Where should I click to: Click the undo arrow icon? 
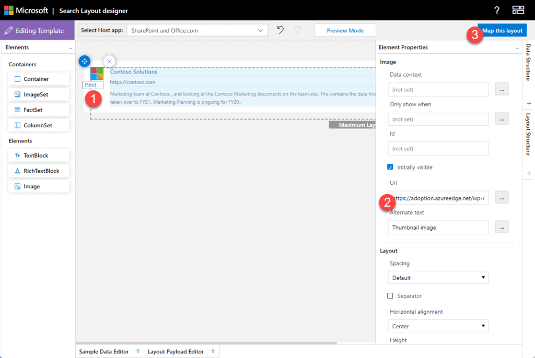click(x=280, y=30)
